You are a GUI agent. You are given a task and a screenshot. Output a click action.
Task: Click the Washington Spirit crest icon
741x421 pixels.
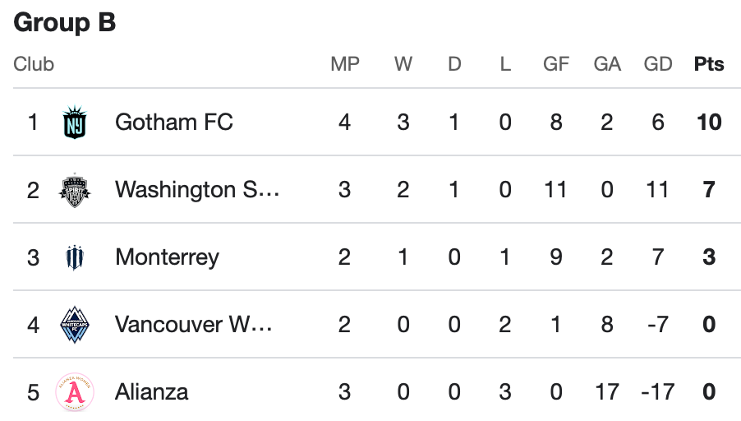(75, 190)
